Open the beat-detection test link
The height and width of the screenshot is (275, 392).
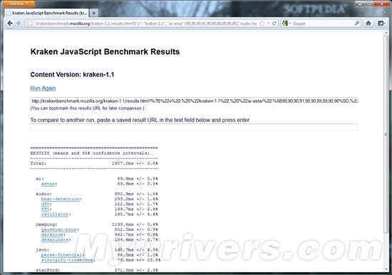61,199
